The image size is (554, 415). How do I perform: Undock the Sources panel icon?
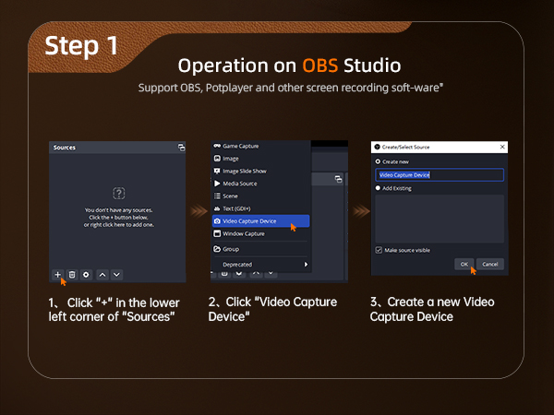(x=181, y=148)
